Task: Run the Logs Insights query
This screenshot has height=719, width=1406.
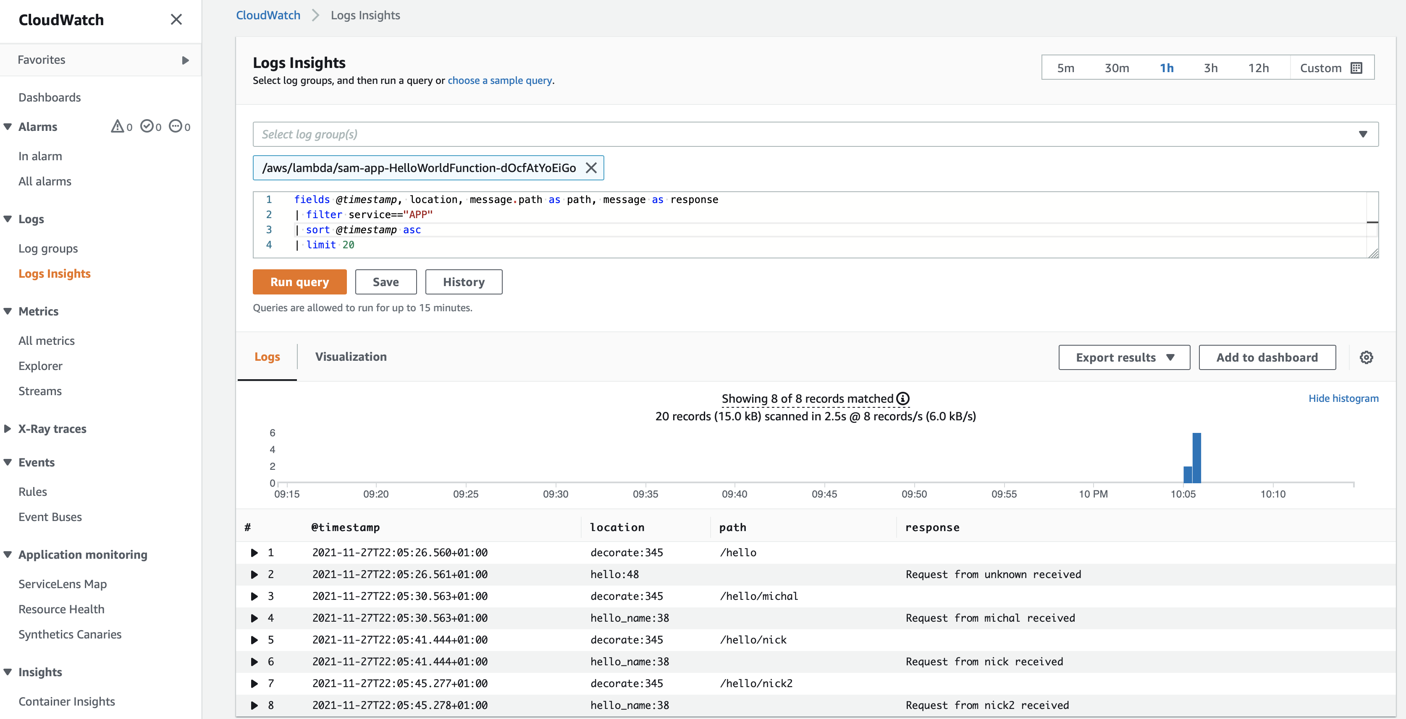Action: (x=299, y=282)
